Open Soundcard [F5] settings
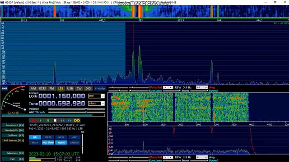The image size is (289, 162). point(13,125)
